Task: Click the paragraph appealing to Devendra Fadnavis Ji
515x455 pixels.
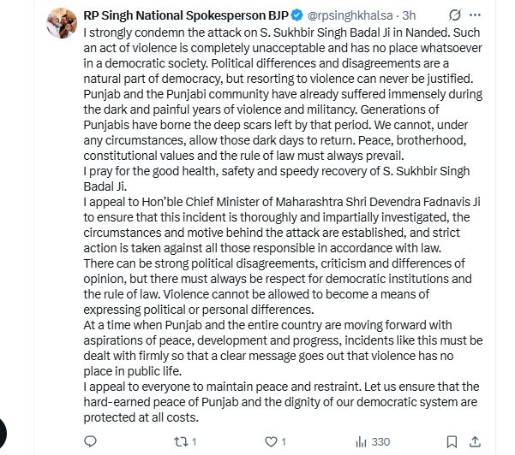Action: (x=282, y=225)
